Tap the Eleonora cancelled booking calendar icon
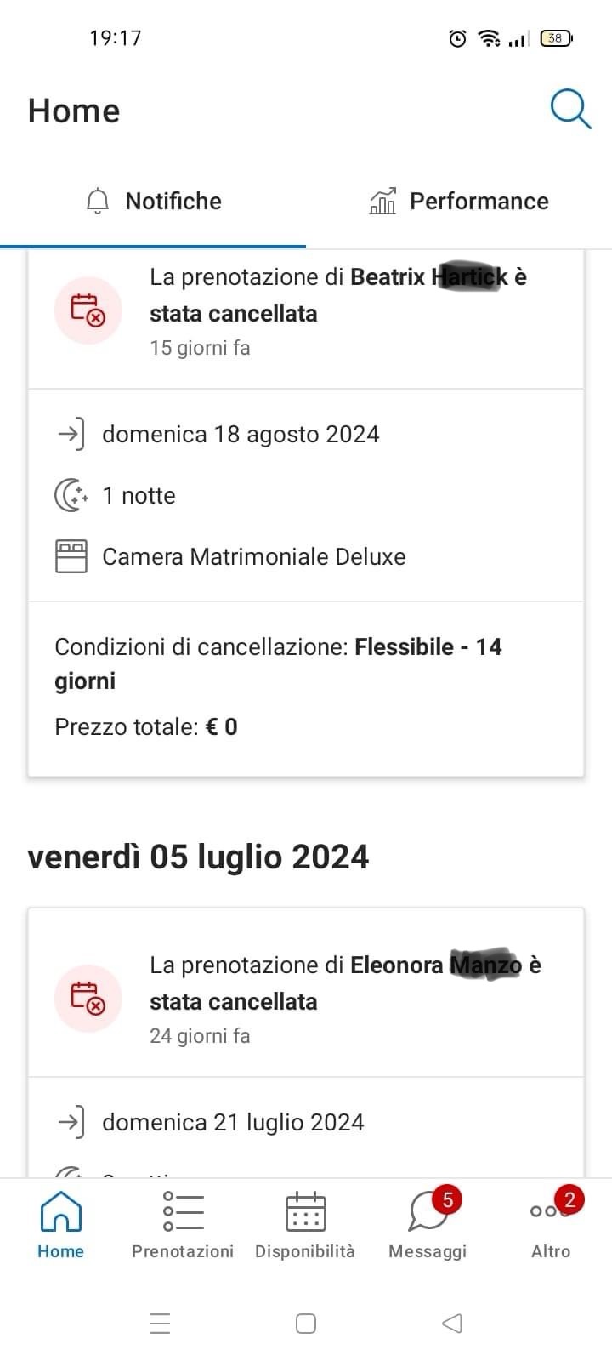The width and height of the screenshot is (612, 1361). tap(88, 999)
